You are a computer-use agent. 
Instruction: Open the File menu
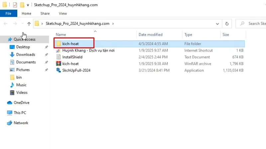[9, 14]
